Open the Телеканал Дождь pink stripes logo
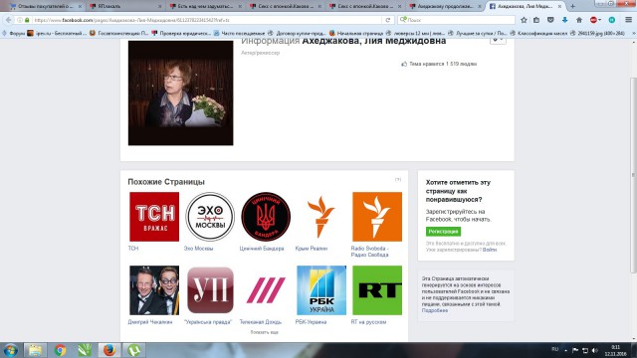Image resolution: width=637 pixels, height=358 pixels. click(266, 290)
